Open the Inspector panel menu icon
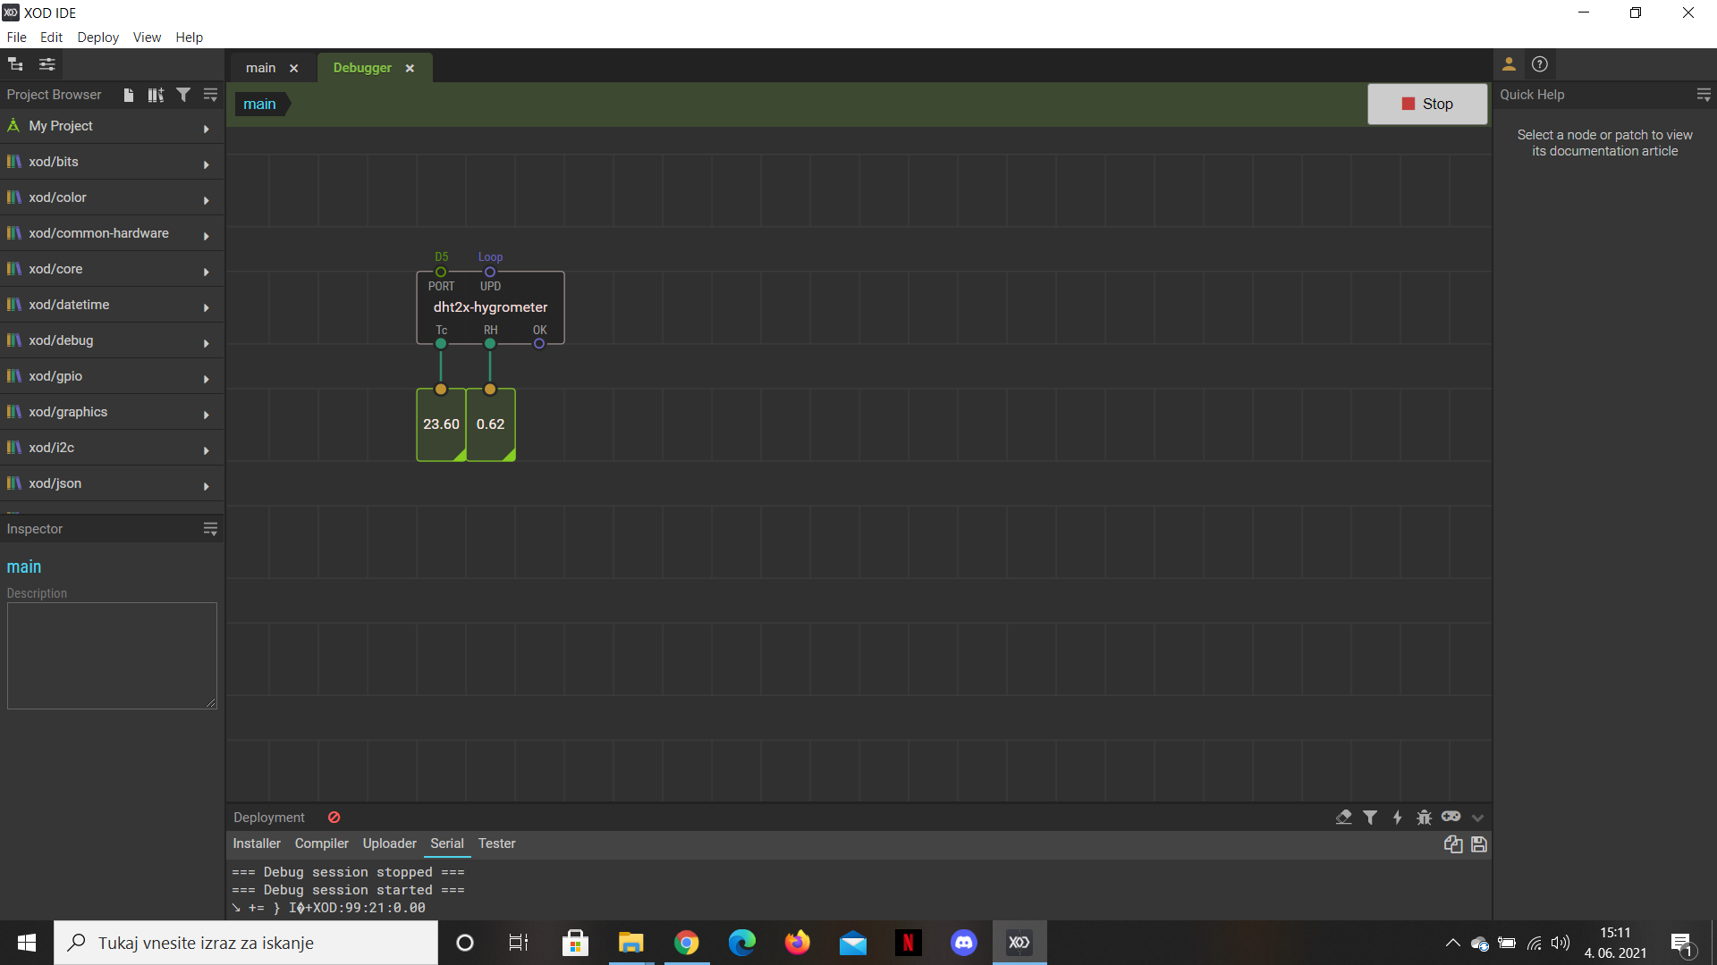This screenshot has width=1717, height=965. 210,529
